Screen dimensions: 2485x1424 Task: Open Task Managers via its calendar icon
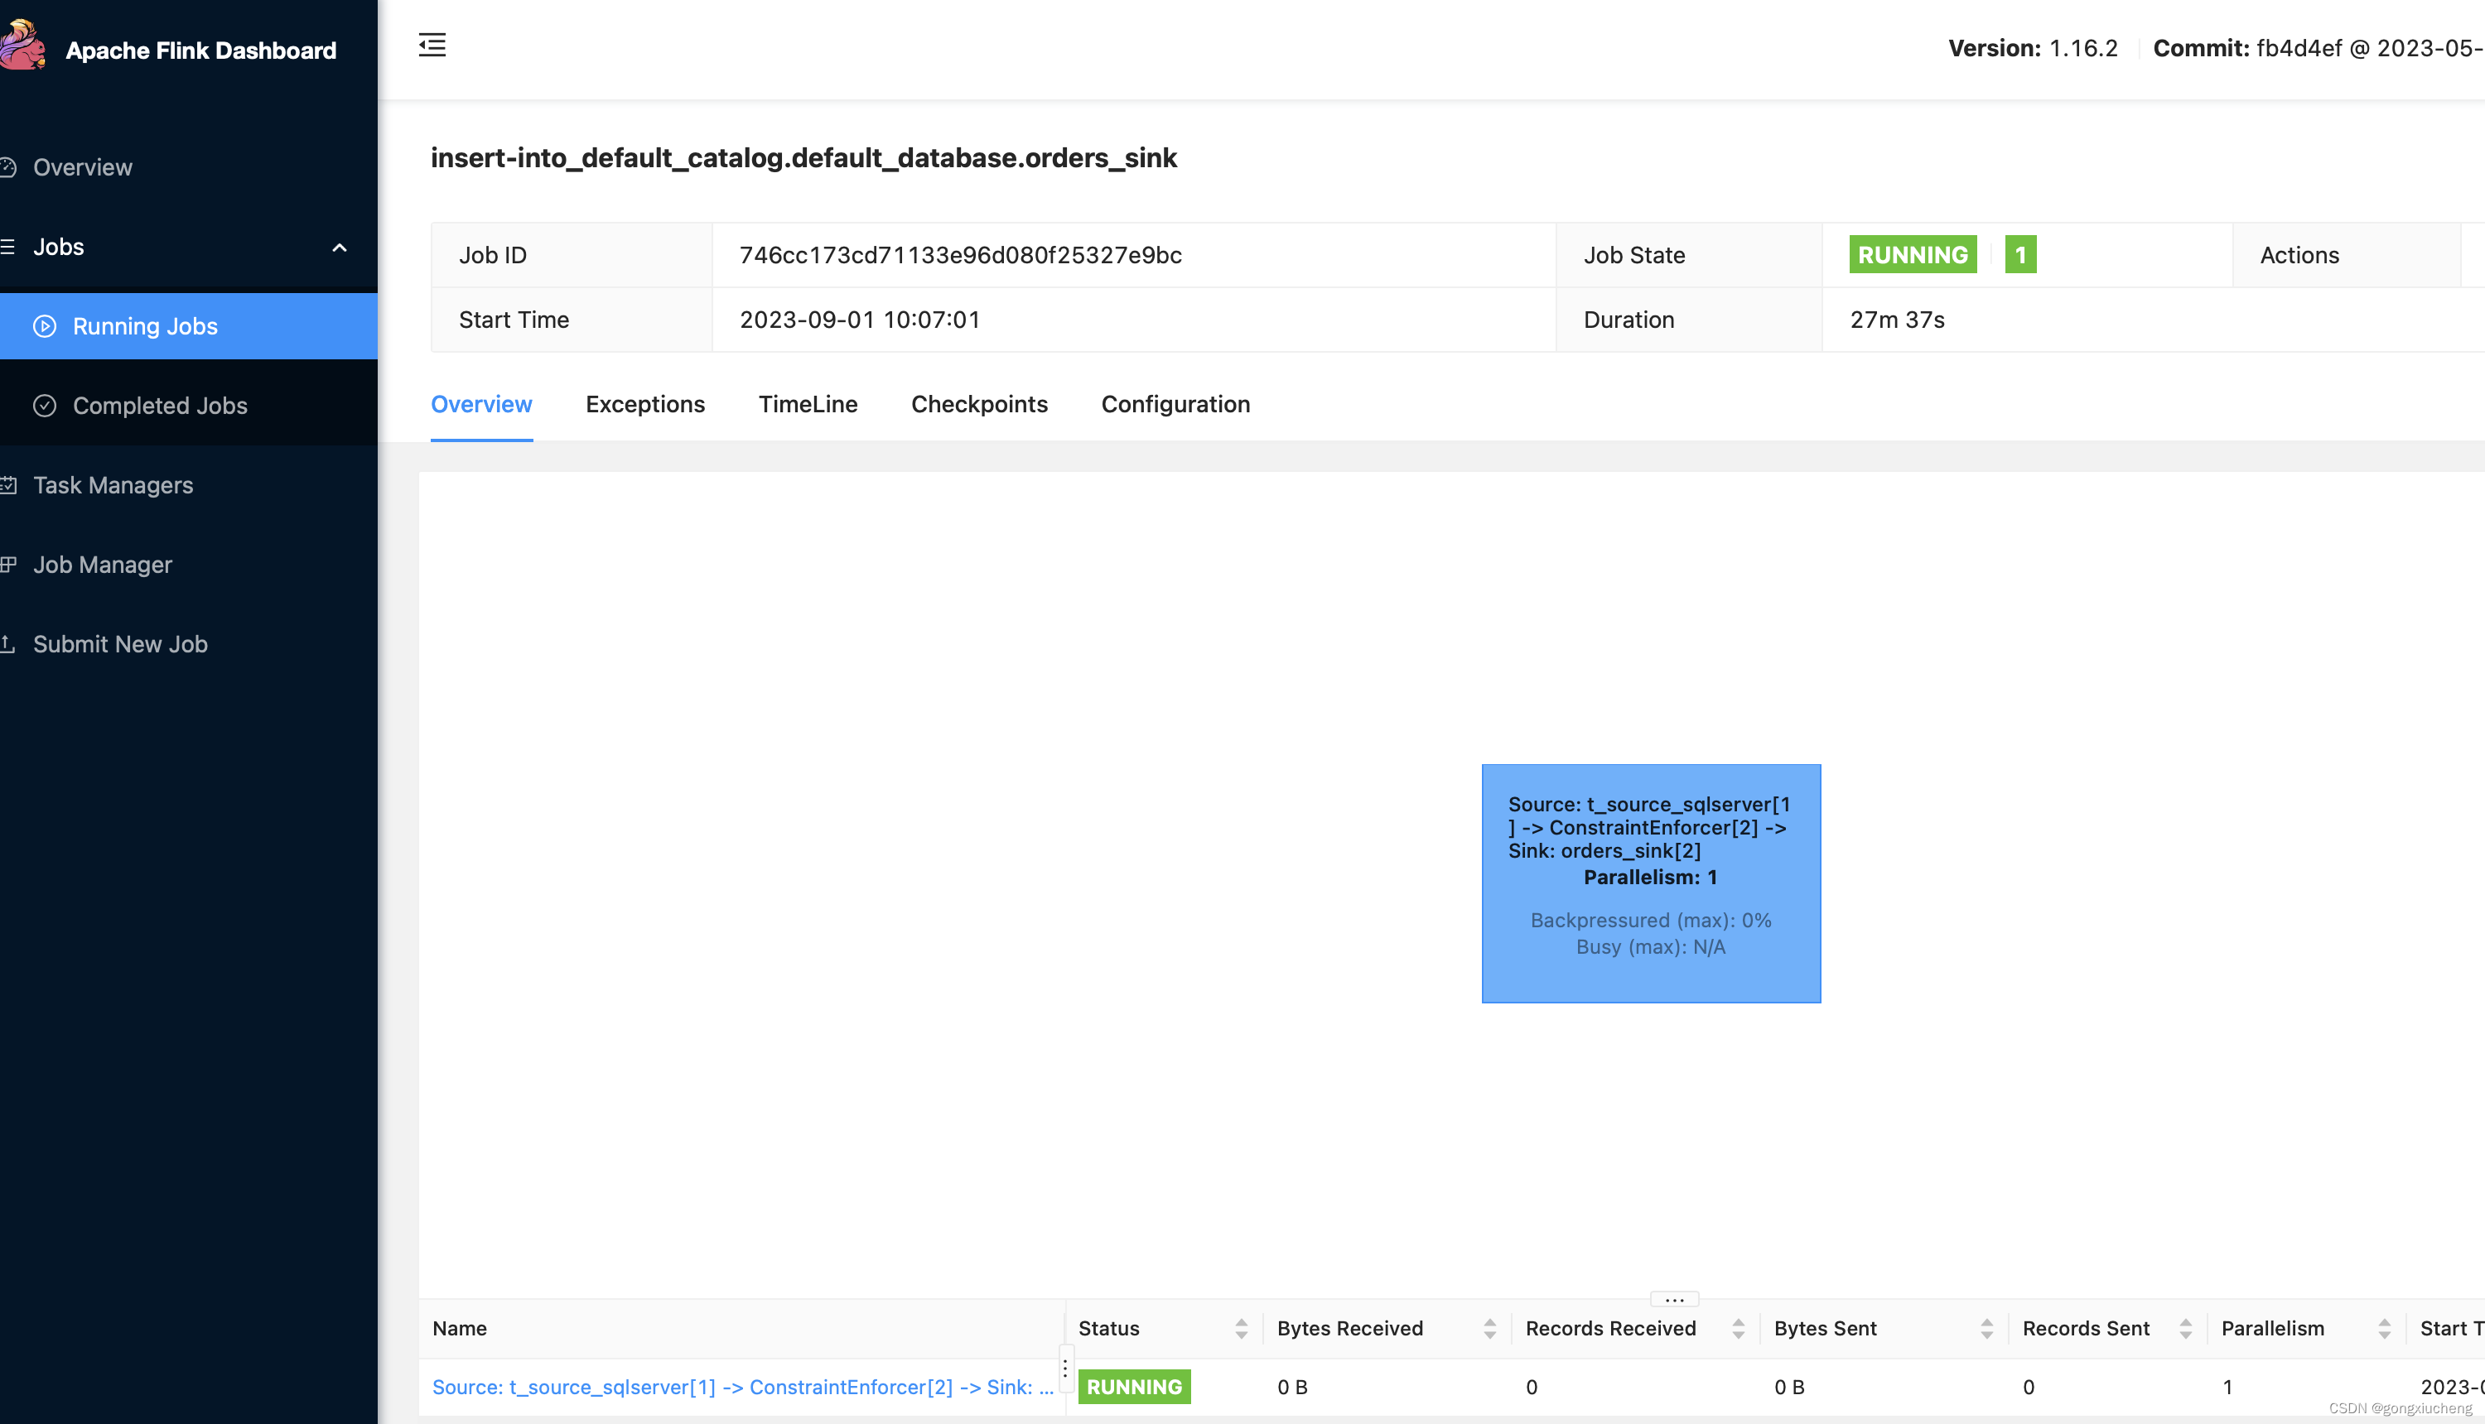click(9, 485)
